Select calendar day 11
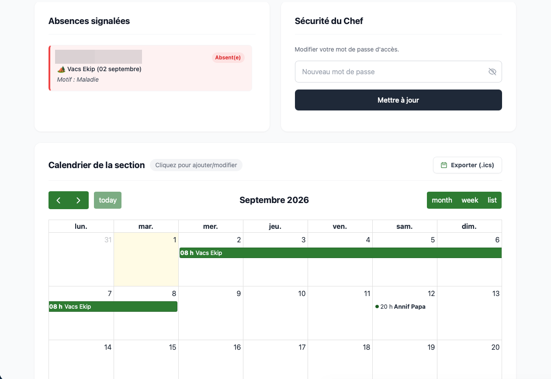The height and width of the screenshot is (379, 551). tap(340, 313)
